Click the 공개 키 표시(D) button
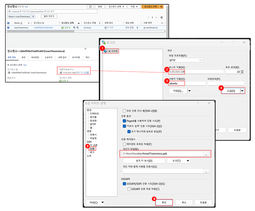This screenshot has width=255, height=211. (144, 161)
